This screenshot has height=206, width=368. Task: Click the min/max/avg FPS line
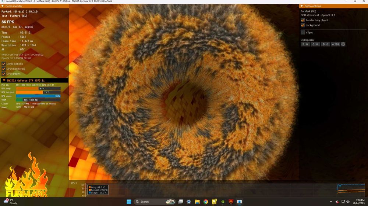pyautogui.click(x=17, y=27)
